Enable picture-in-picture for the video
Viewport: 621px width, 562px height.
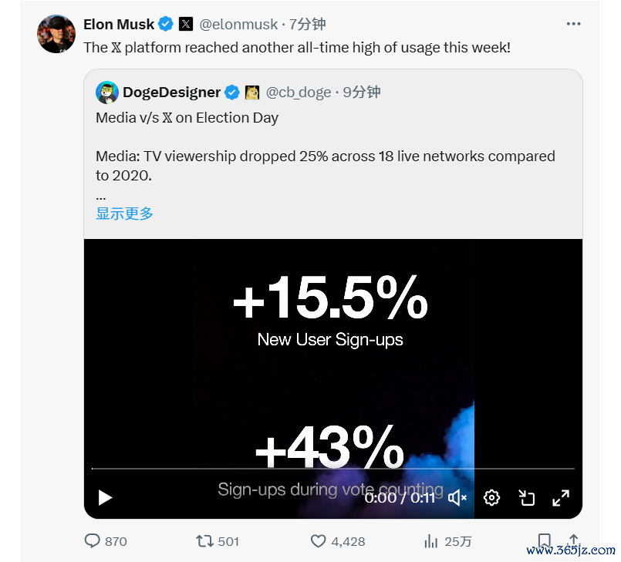[x=527, y=497]
